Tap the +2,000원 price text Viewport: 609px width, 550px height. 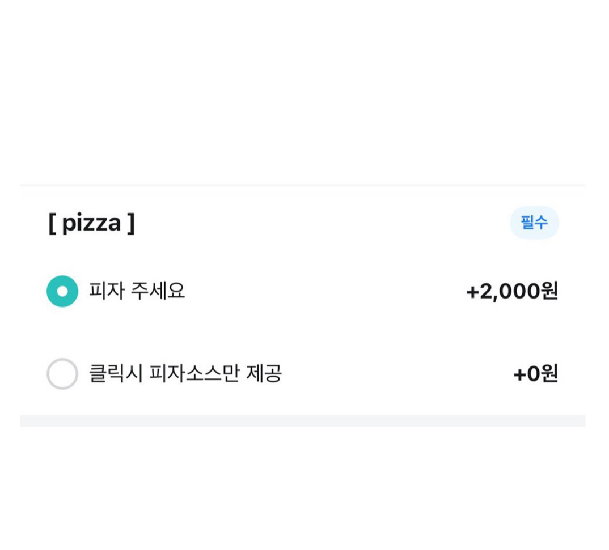[x=511, y=291]
